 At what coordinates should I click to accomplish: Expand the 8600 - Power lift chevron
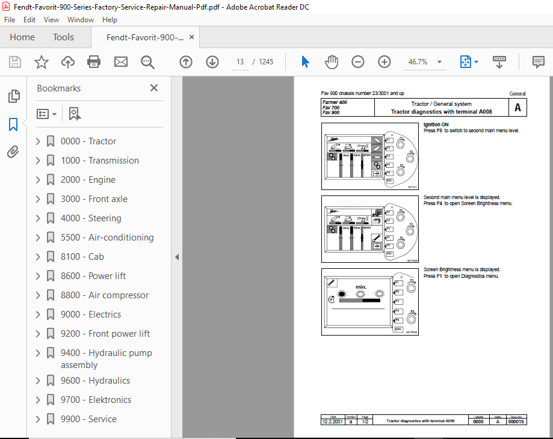[x=38, y=276]
